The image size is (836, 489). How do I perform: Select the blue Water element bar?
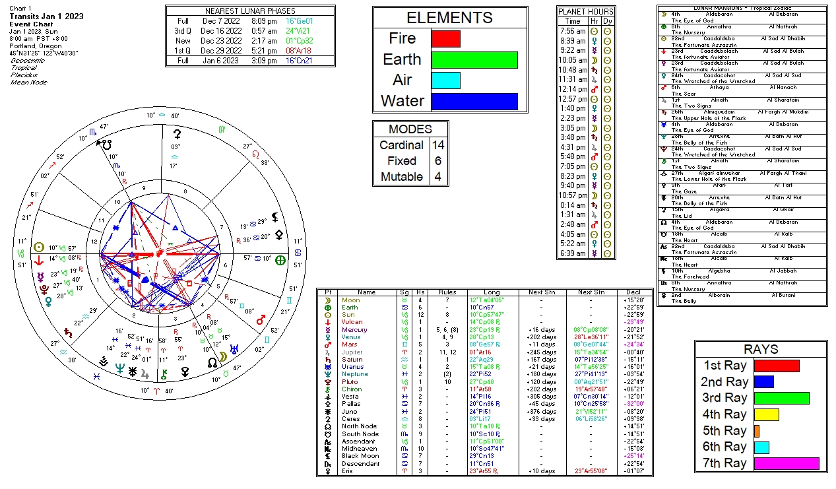click(474, 102)
